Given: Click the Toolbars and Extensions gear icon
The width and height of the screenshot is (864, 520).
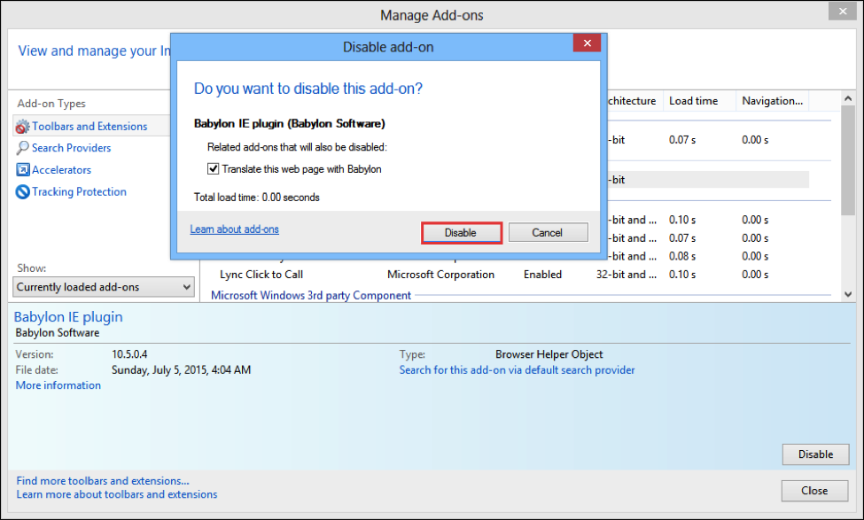Looking at the screenshot, I should coord(22,127).
